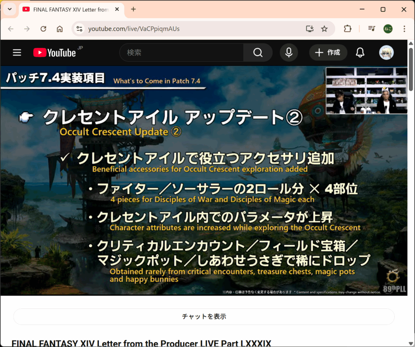415x347 pixels.
Task: Open the media controls icon in toolbar
Action: pyautogui.click(x=371, y=29)
